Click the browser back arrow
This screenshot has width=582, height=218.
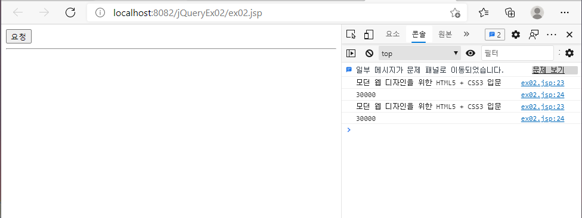18,13
